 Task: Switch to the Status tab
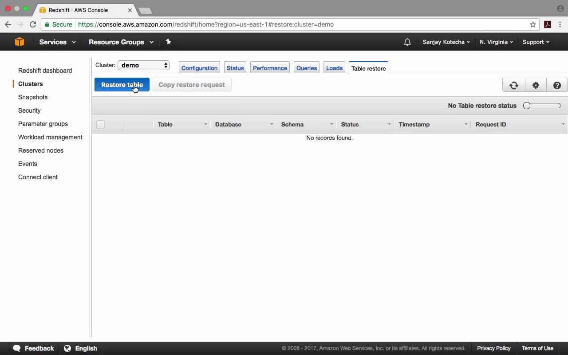click(x=235, y=68)
